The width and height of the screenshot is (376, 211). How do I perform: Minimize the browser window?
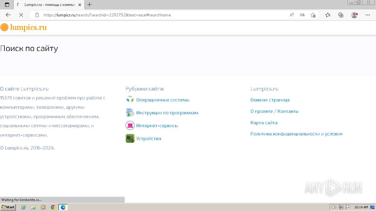[351, 3]
